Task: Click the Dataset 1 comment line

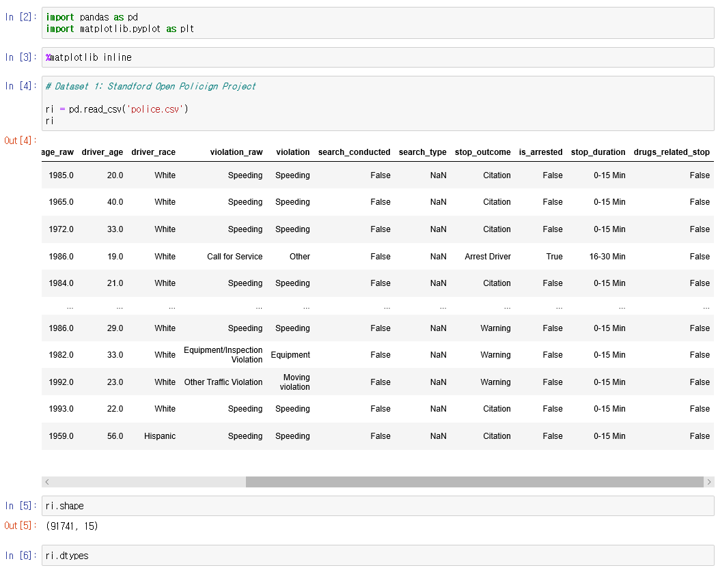Action: pos(151,86)
